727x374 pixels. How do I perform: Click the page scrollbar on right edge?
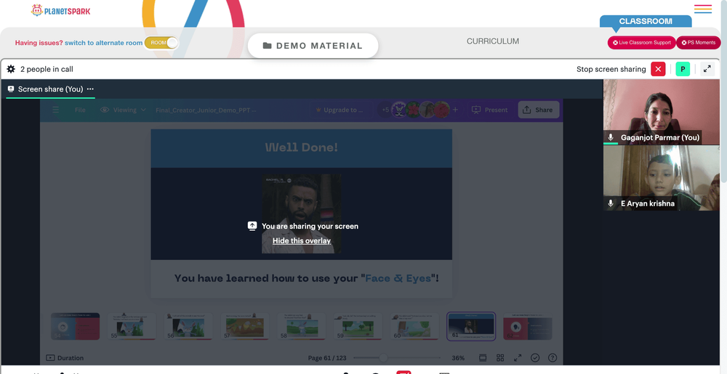coord(724,92)
